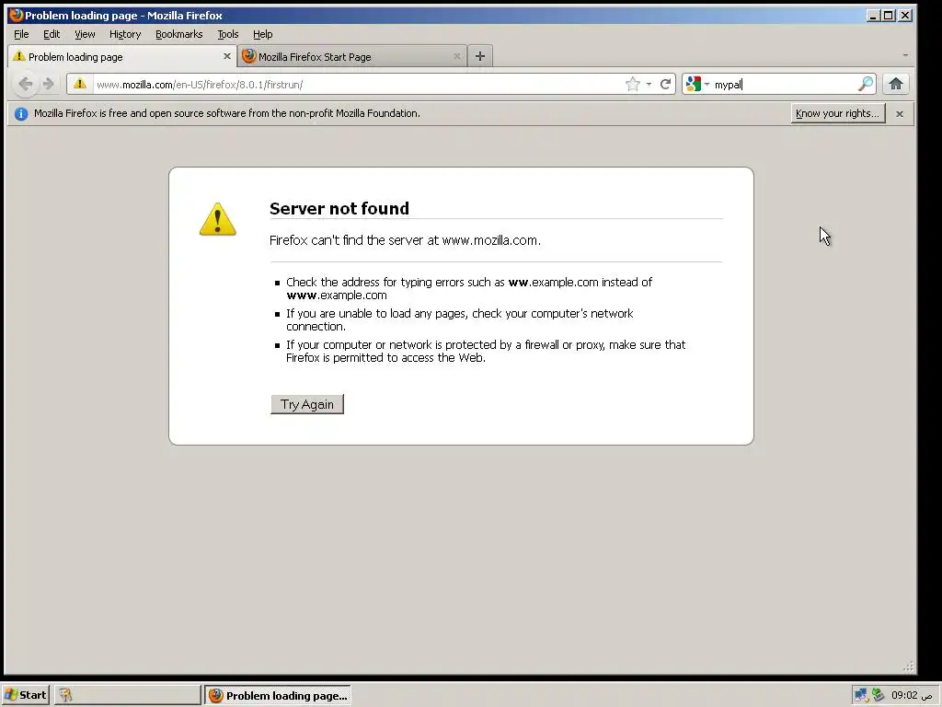Select the Problem loading page taskbar button

click(278, 696)
